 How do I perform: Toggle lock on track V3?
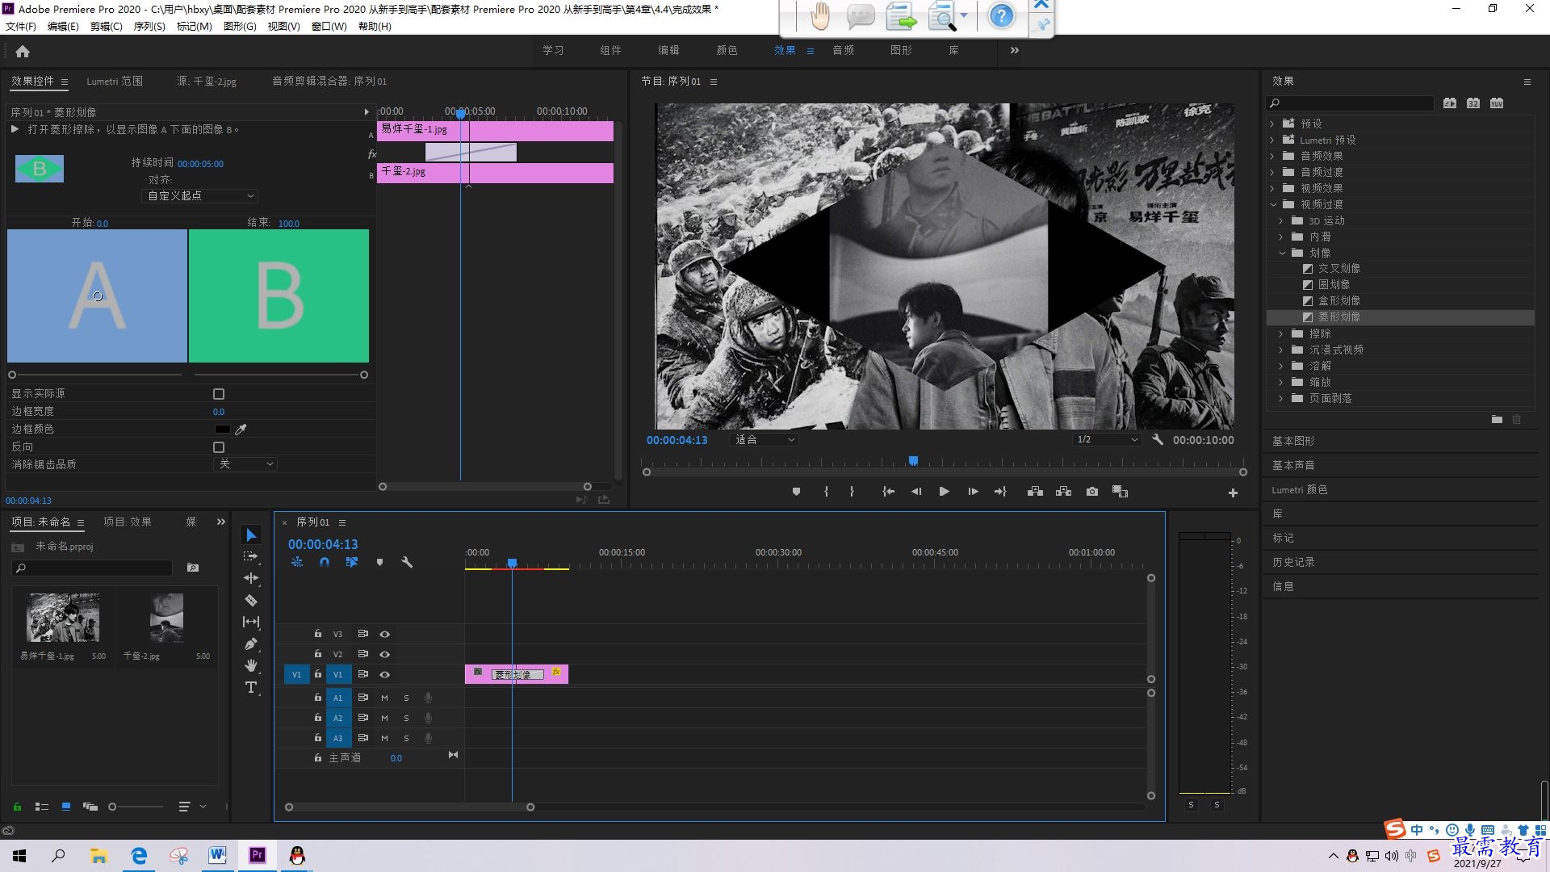pos(318,634)
